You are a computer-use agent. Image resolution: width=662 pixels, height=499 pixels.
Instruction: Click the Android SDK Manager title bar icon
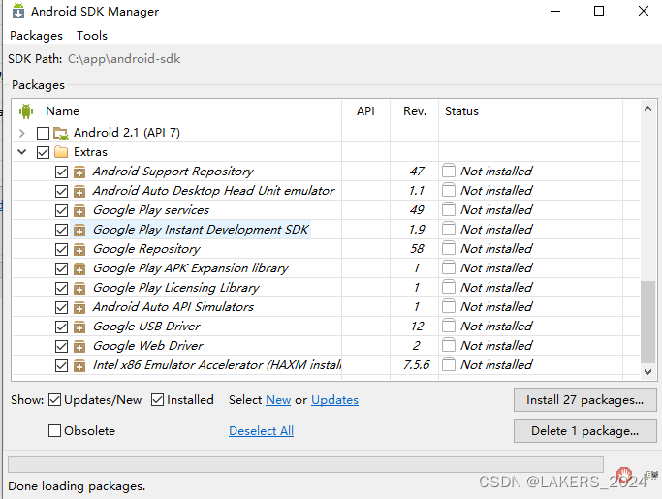(x=17, y=12)
